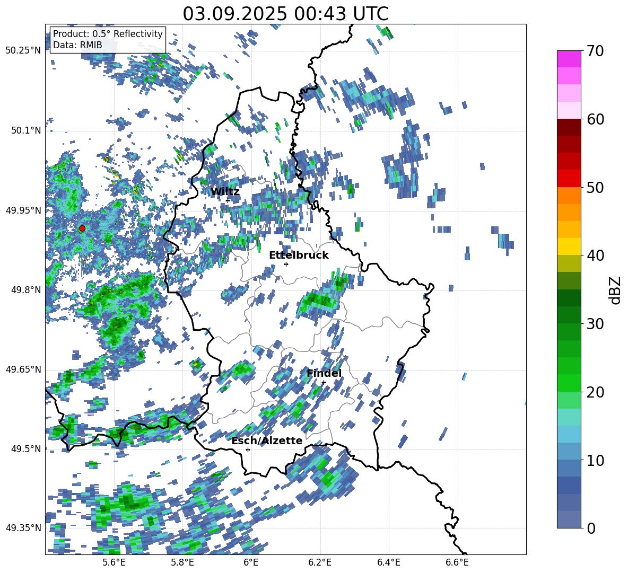The height and width of the screenshot is (573, 628).
Task: Click the 49.35°N latitude label
Action: tap(23, 528)
